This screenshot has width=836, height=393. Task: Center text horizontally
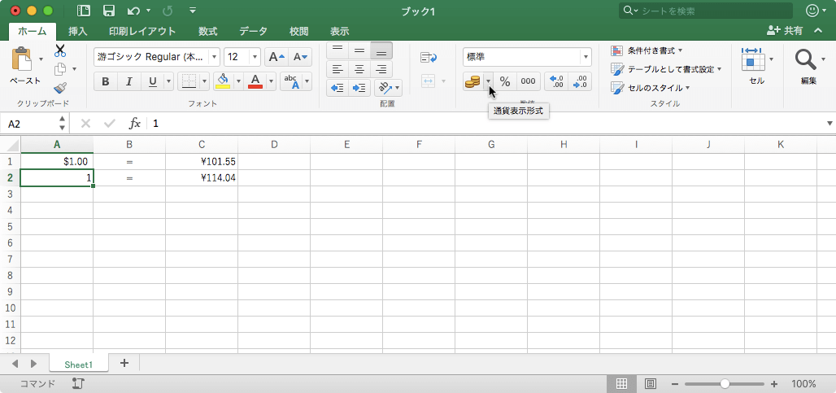click(x=359, y=69)
